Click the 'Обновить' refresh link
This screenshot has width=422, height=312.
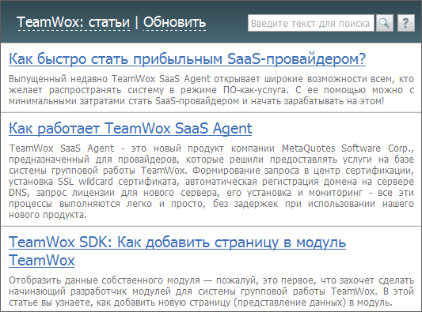174,22
